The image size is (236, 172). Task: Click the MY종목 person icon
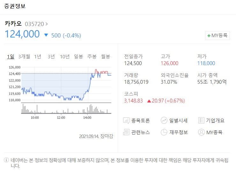[201, 132]
